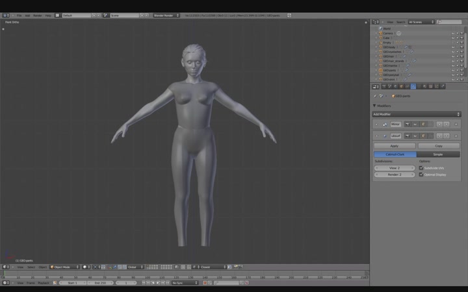Screen dimensions: 468x292
Task: Click the Mirror modifier icon
Action: (x=385, y=124)
